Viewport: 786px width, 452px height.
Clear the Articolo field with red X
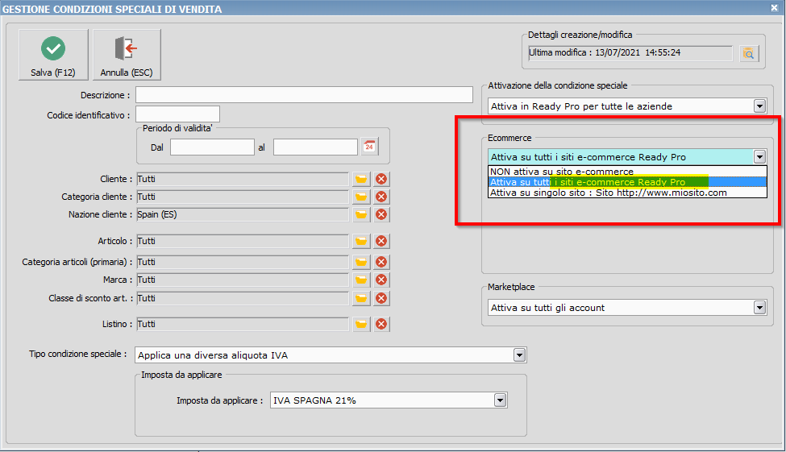pyautogui.click(x=381, y=241)
